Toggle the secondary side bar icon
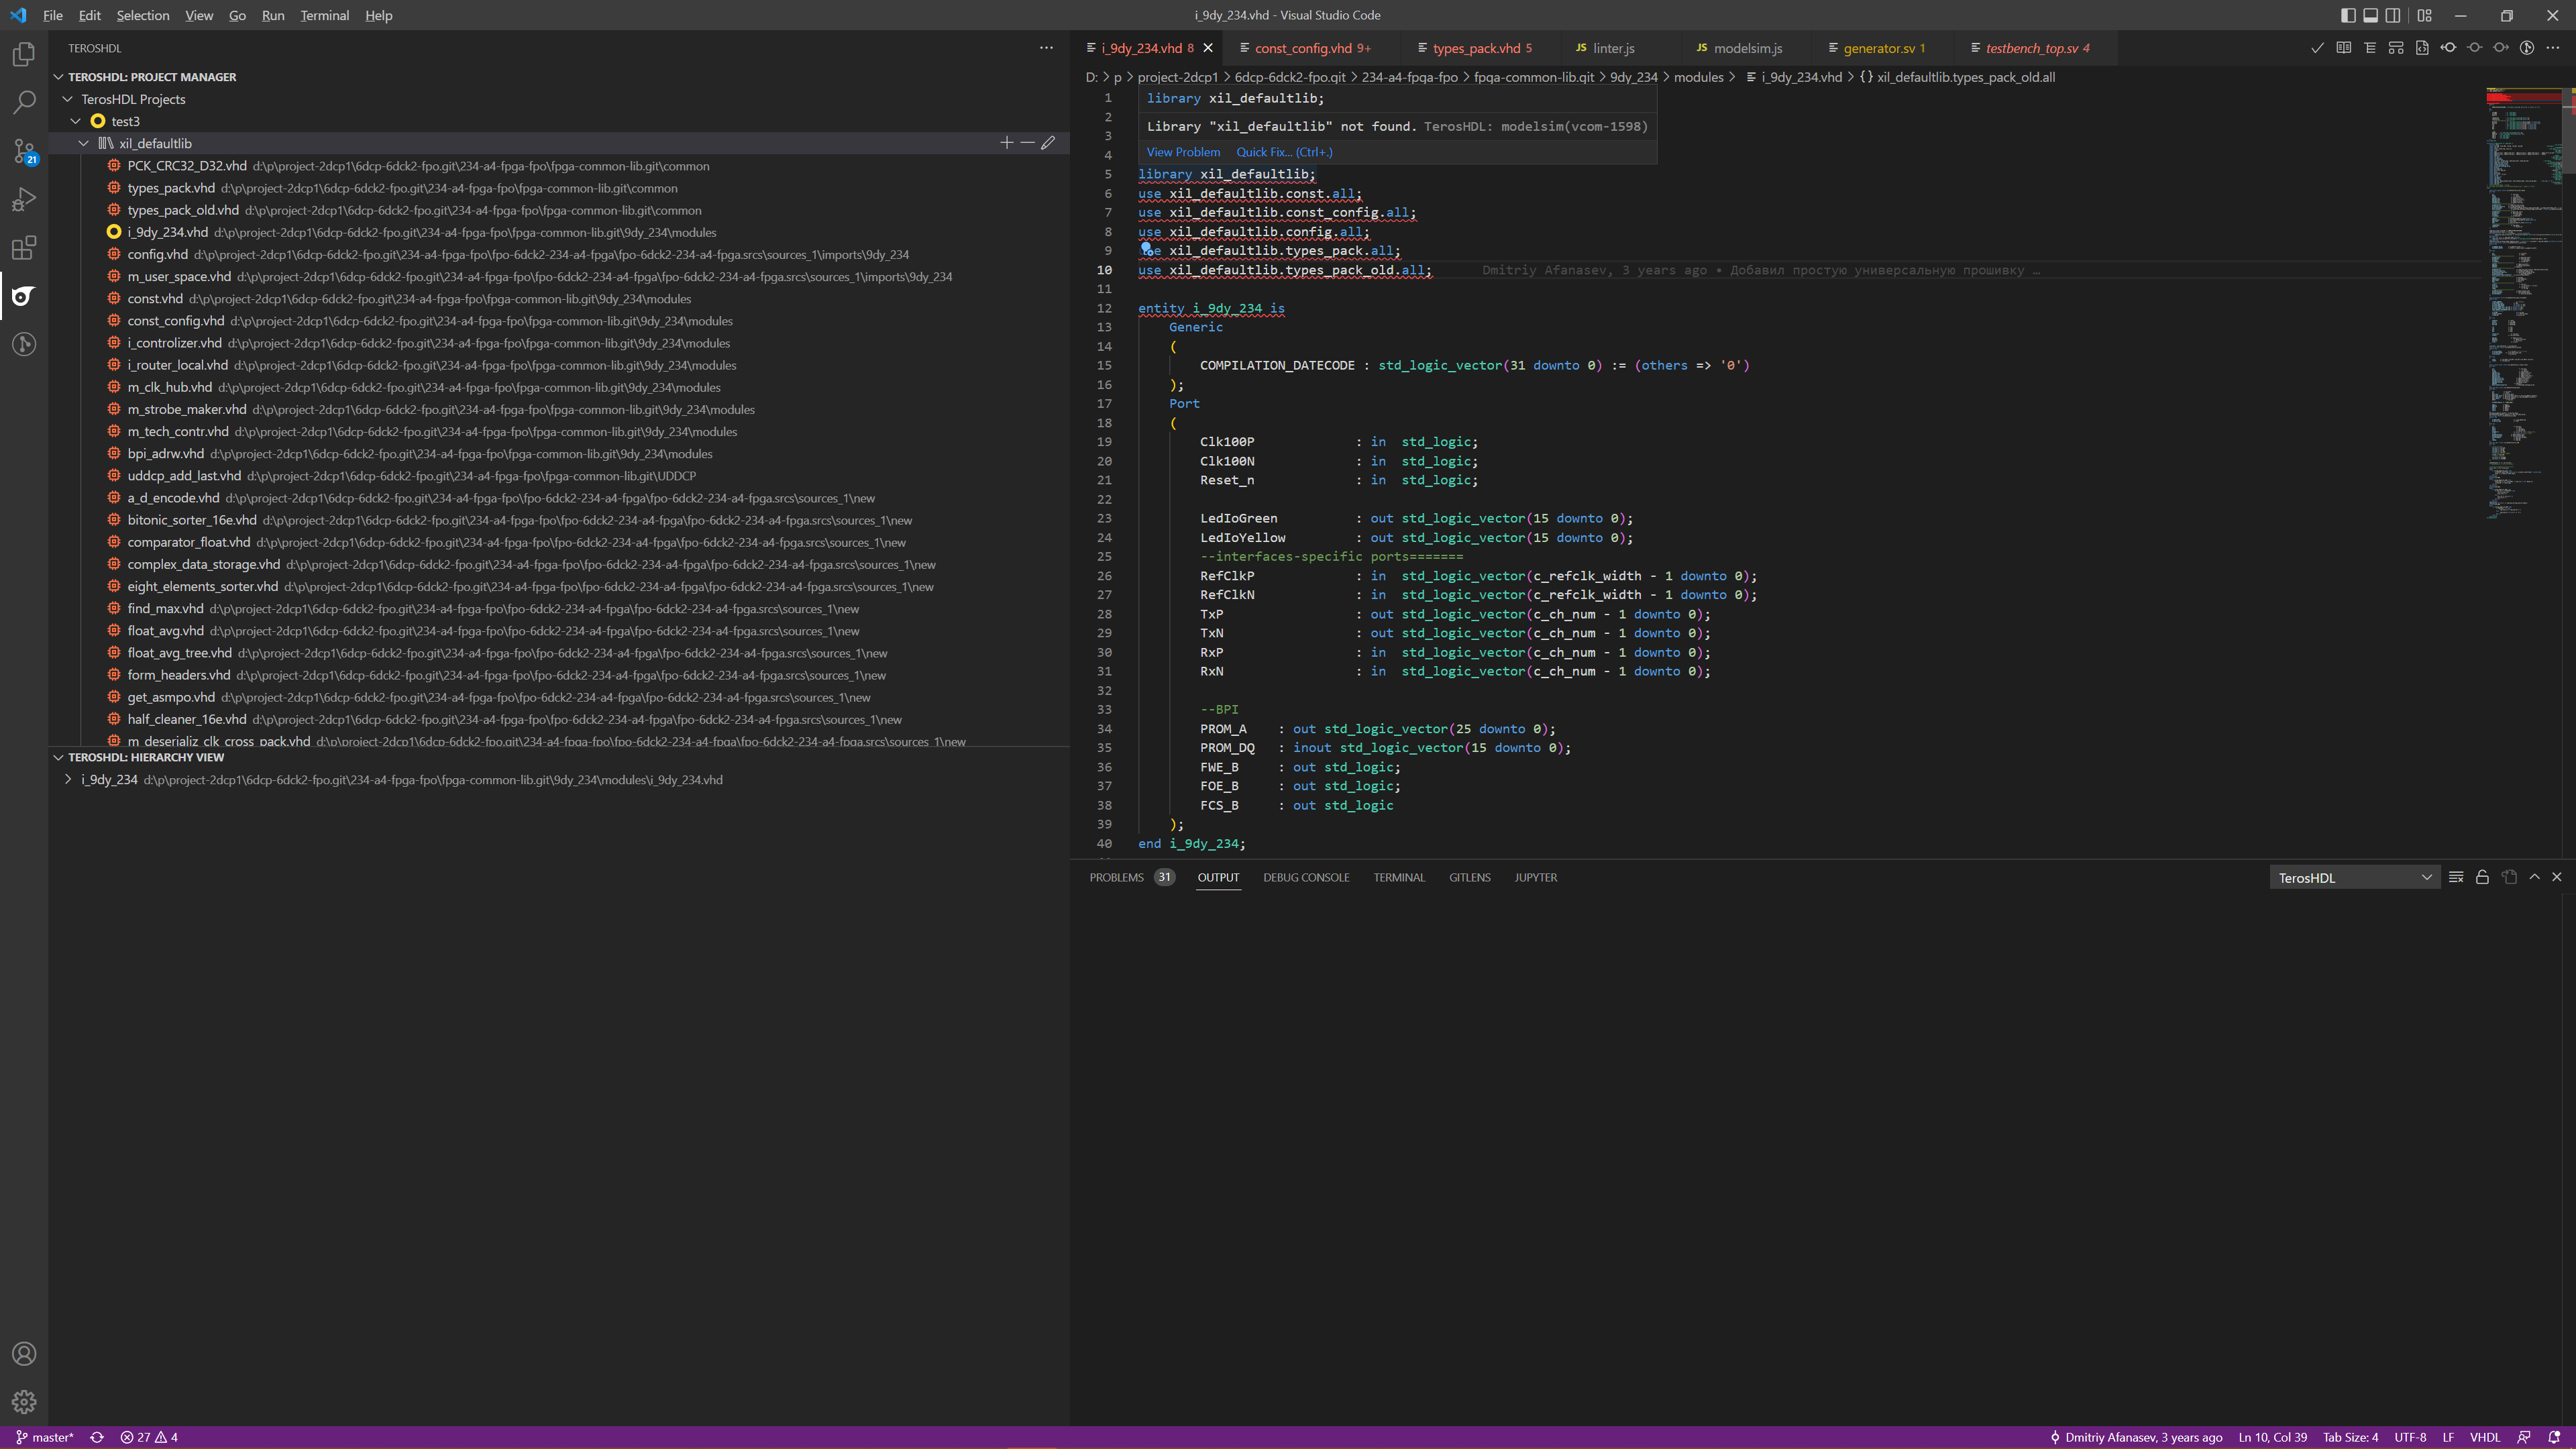The image size is (2576, 1449). (x=2392, y=15)
